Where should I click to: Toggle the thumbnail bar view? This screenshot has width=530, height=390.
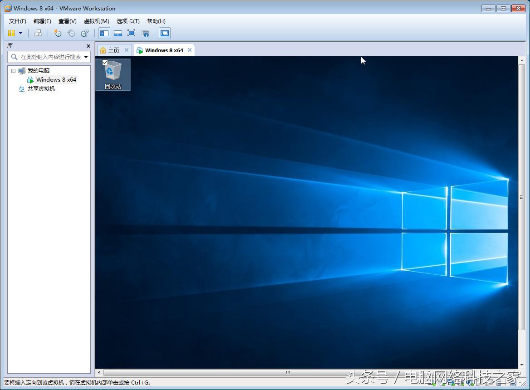pos(118,33)
